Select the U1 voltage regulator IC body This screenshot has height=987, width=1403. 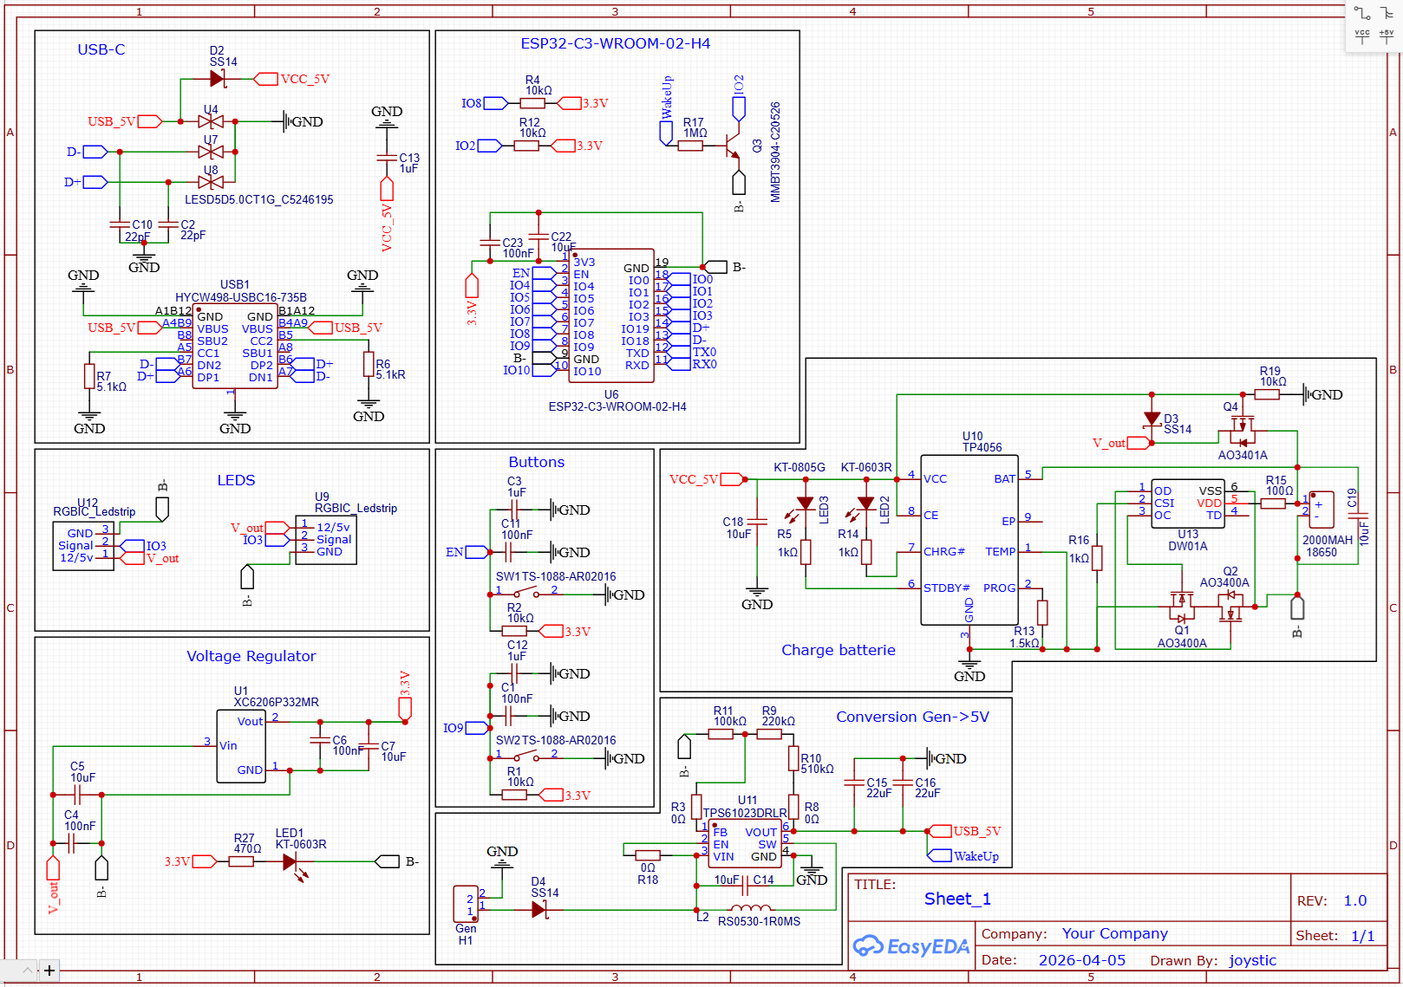pyautogui.click(x=241, y=746)
